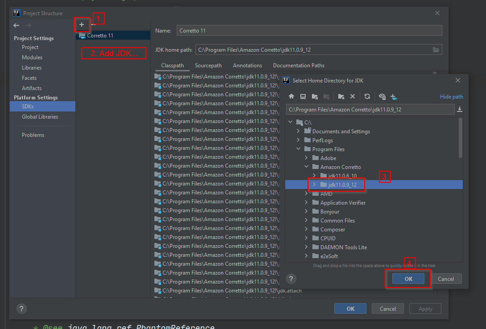Click Hide path link
Image resolution: width=486 pixels, height=329 pixels.
[x=451, y=97]
